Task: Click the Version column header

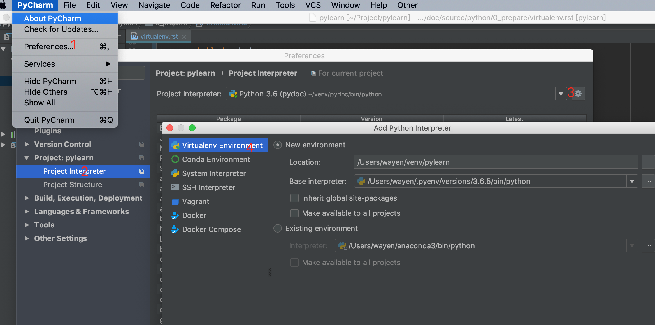Action: pos(371,119)
